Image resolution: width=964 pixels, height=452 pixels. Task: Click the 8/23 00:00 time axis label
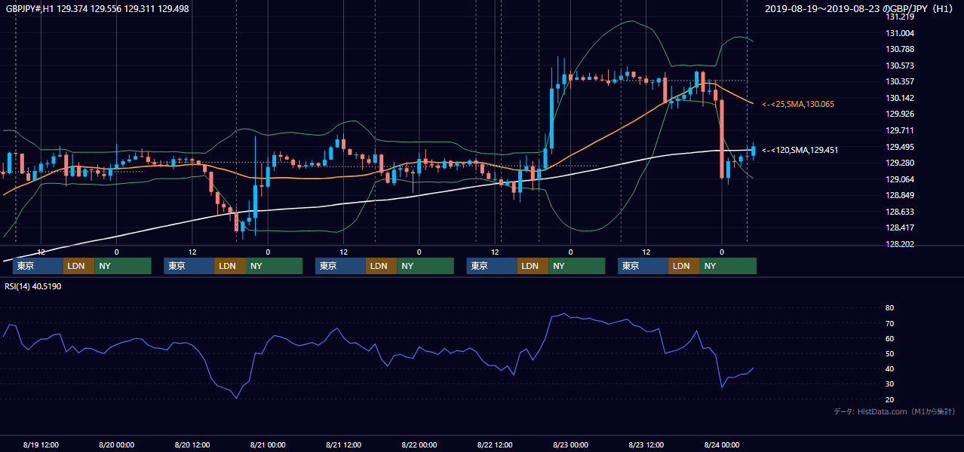tap(571, 444)
